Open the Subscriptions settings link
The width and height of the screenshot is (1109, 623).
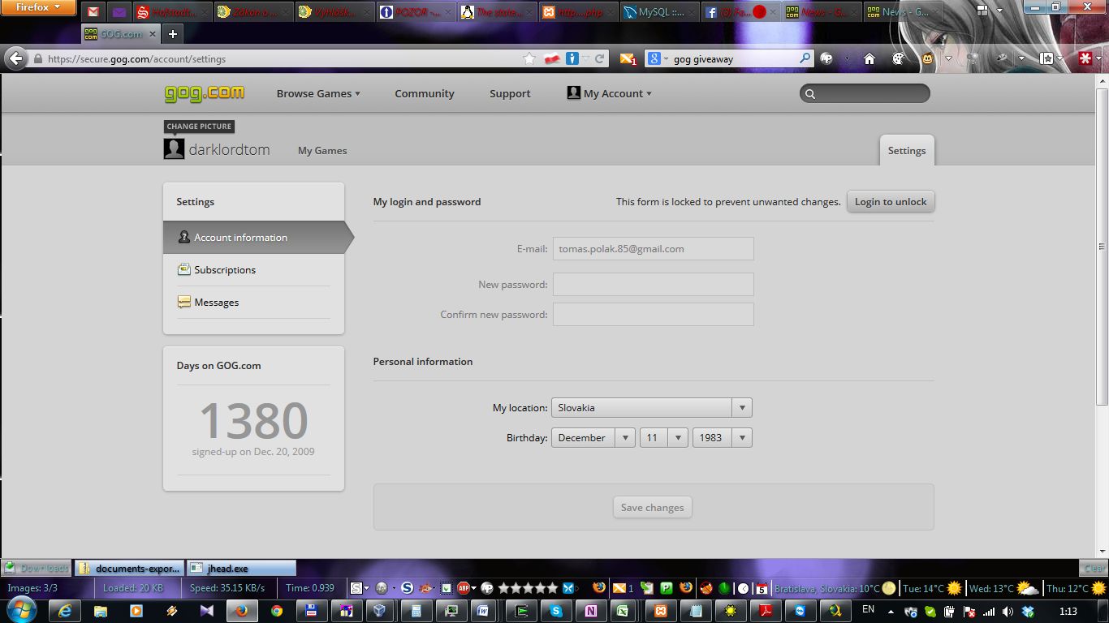(225, 269)
